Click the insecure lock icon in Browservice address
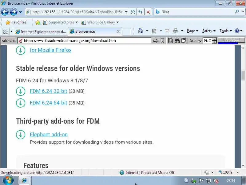 click(x=20, y=41)
